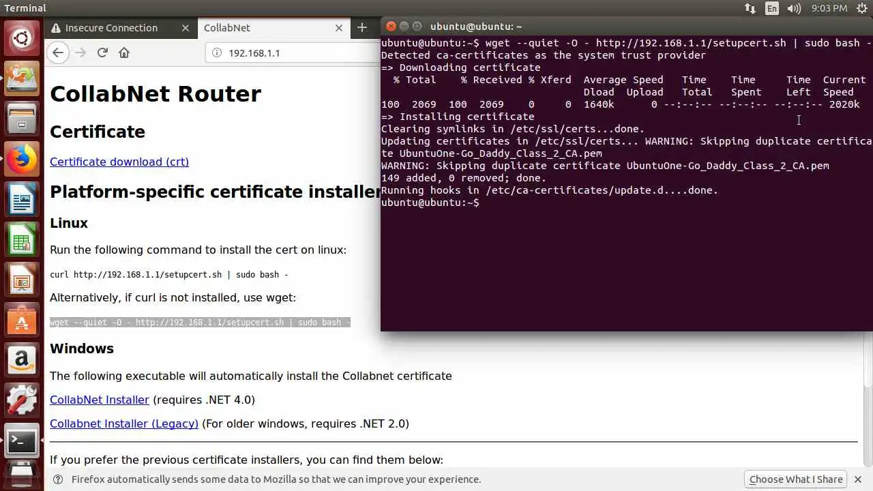Open the Amazon launcher icon

[22, 361]
